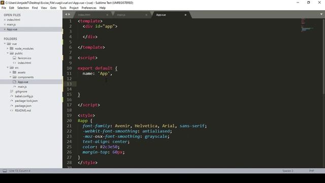Expand the node_modules folder arrow

point(8,49)
